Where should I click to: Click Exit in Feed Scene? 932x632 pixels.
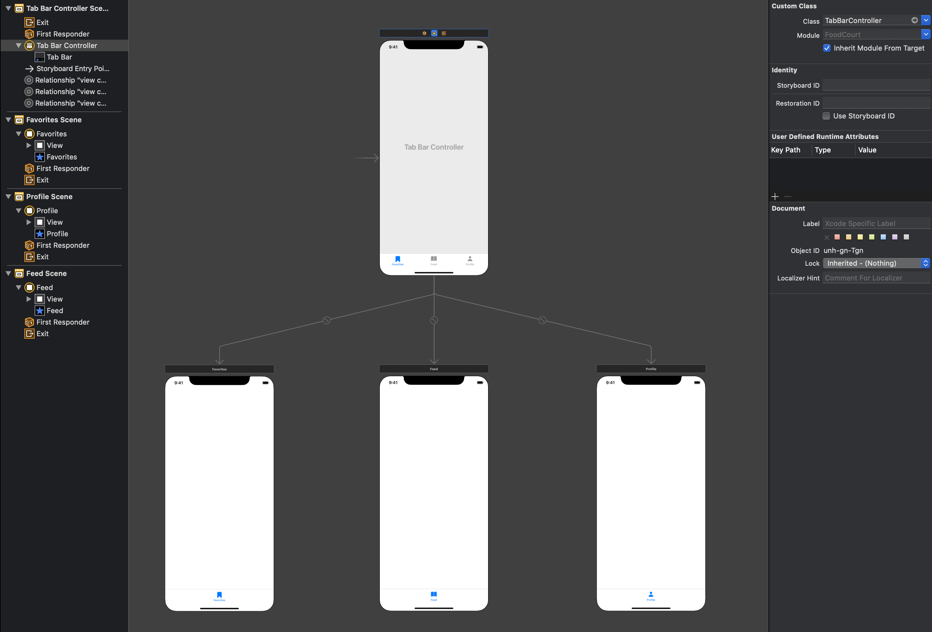point(37,334)
